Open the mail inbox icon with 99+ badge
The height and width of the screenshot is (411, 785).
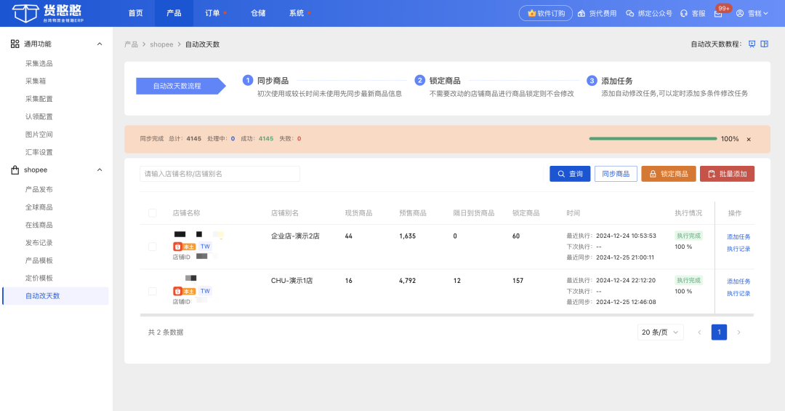tap(718, 14)
